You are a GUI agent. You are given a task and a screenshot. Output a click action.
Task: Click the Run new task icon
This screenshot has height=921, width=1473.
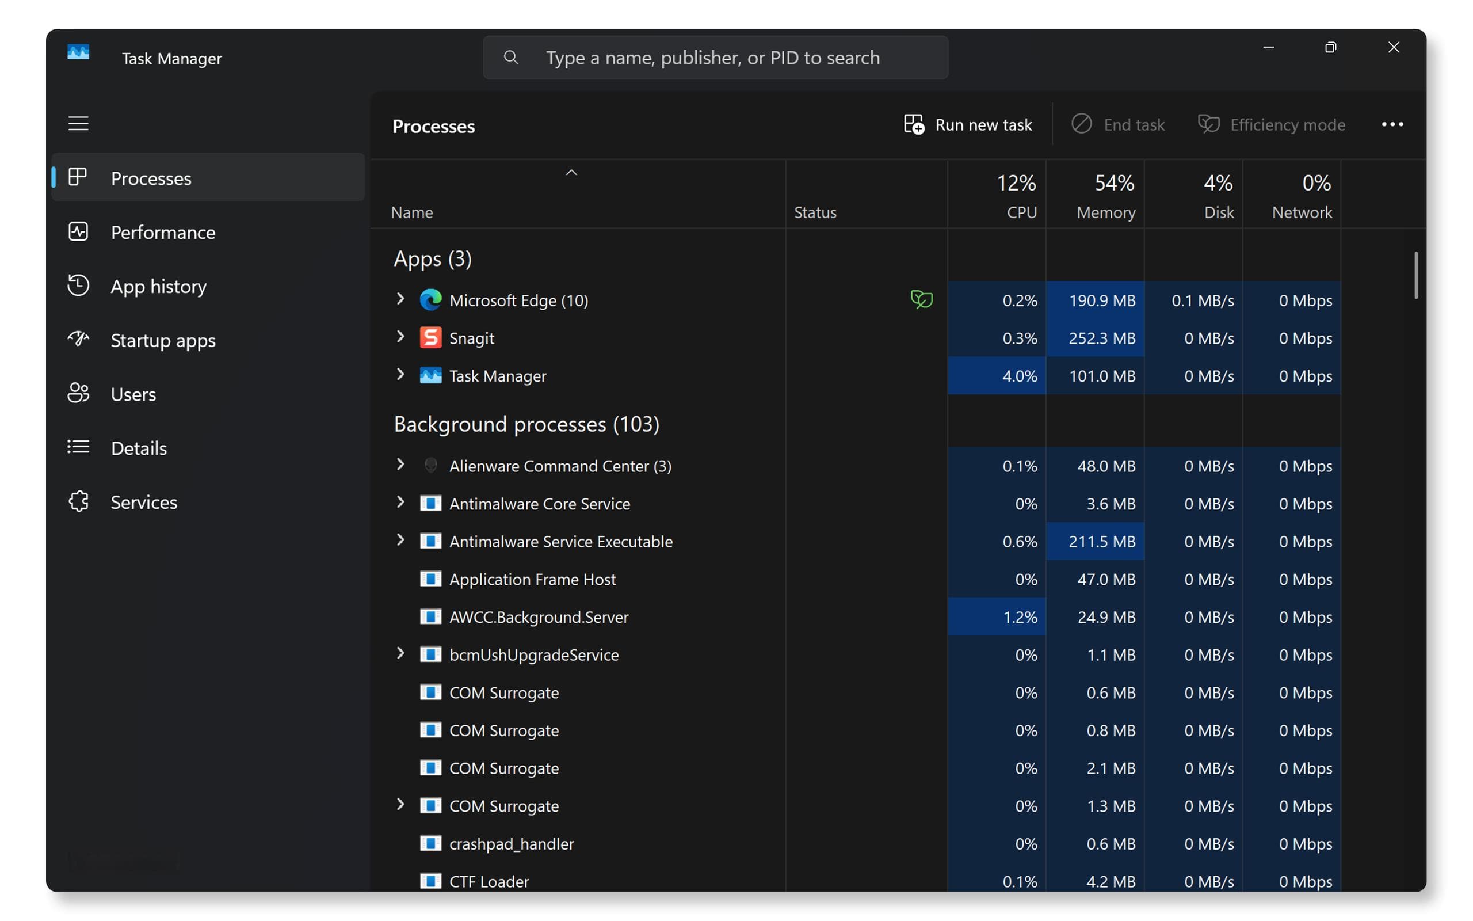coord(914,124)
